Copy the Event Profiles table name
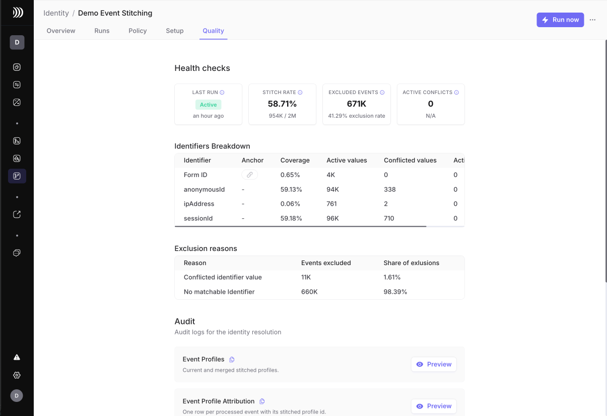607x416 pixels. (x=232, y=359)
